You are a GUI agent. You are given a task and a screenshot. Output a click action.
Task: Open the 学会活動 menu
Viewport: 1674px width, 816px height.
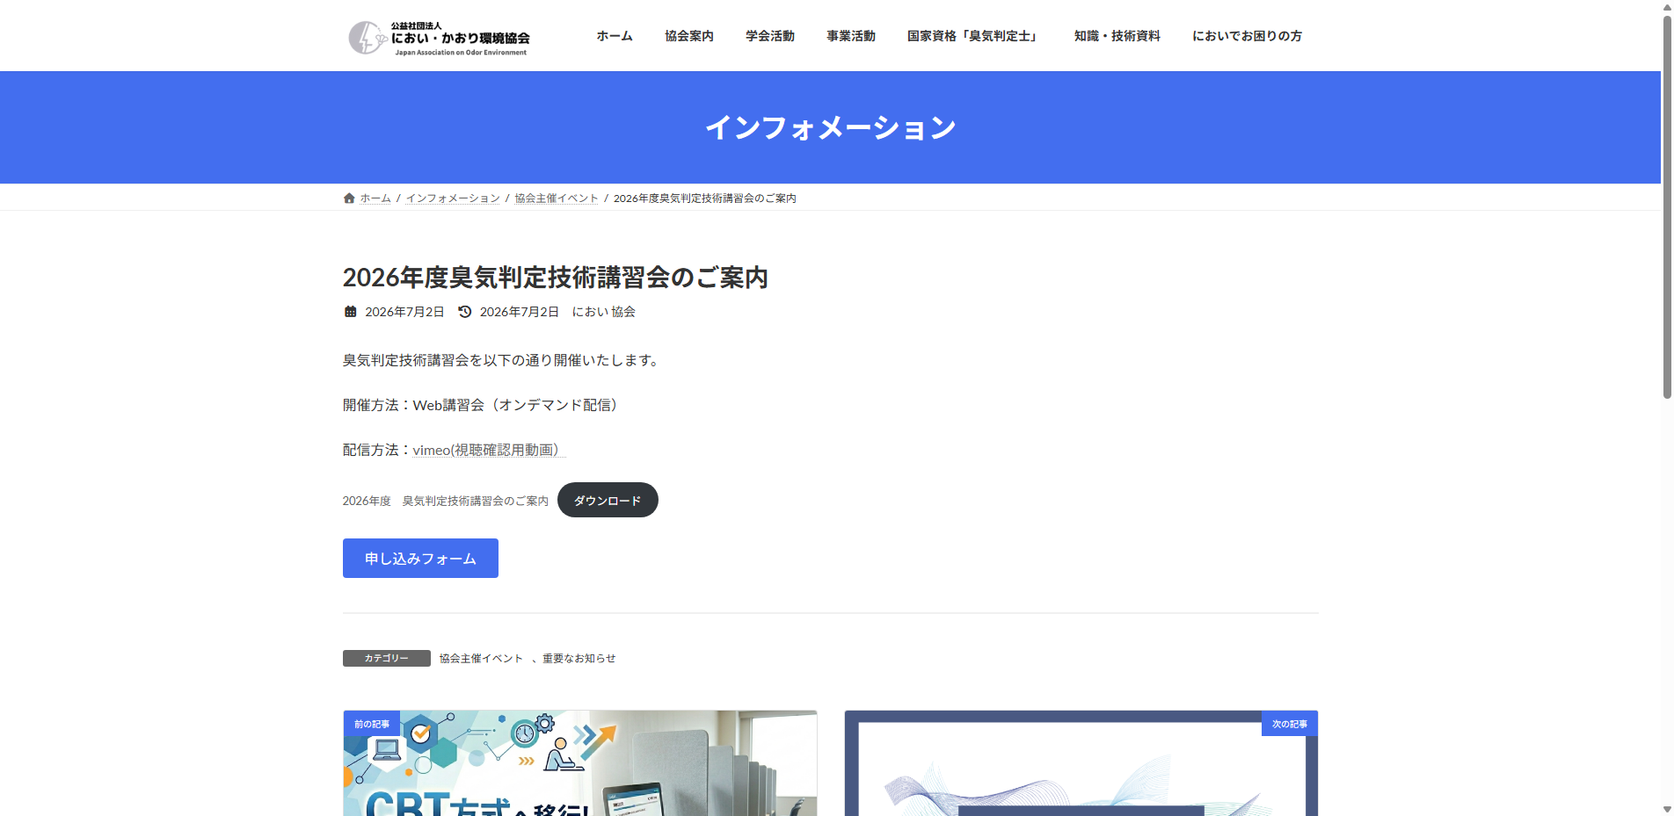pyautogui.click(x=770, y=36)
